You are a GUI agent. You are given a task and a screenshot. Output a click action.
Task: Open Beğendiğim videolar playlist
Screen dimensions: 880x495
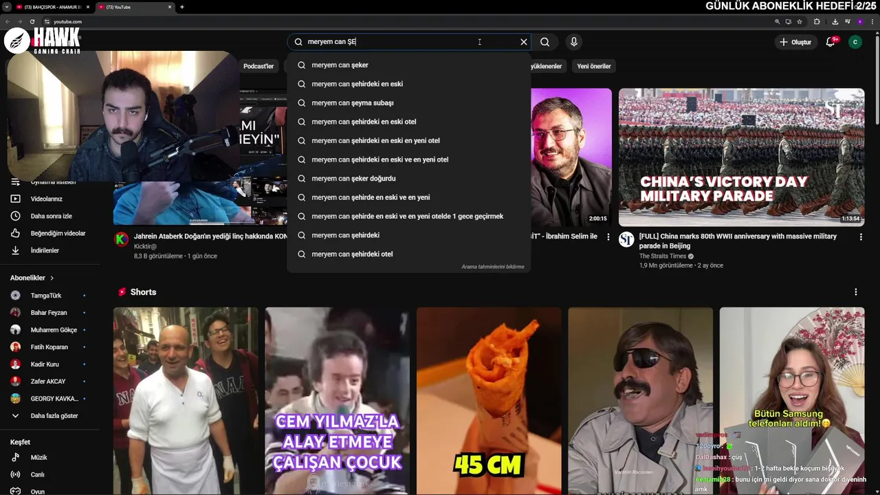click(58, 233)
